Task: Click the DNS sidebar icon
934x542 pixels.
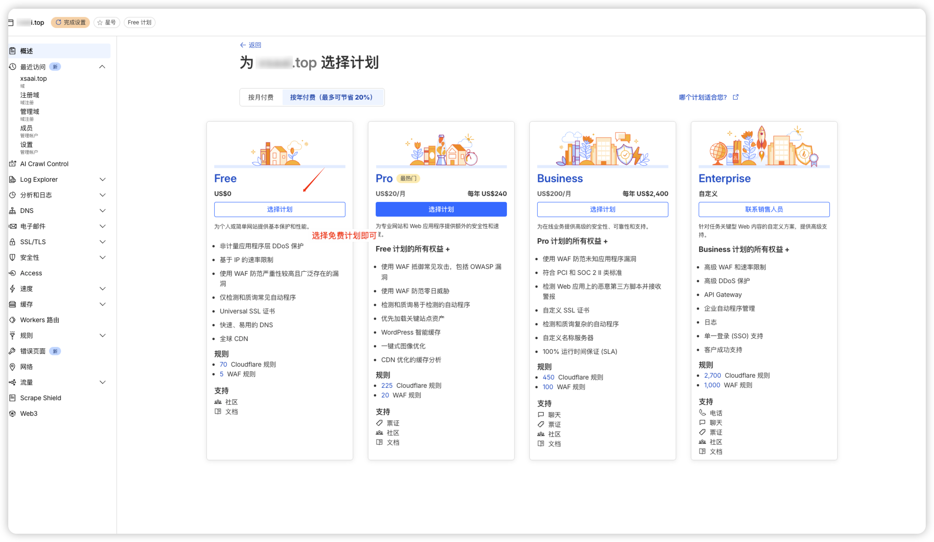Action: click(x=13, y=211)
